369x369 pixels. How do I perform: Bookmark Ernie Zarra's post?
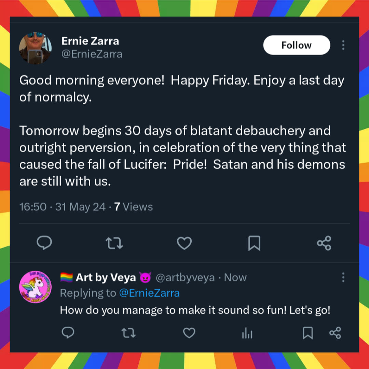254,243
